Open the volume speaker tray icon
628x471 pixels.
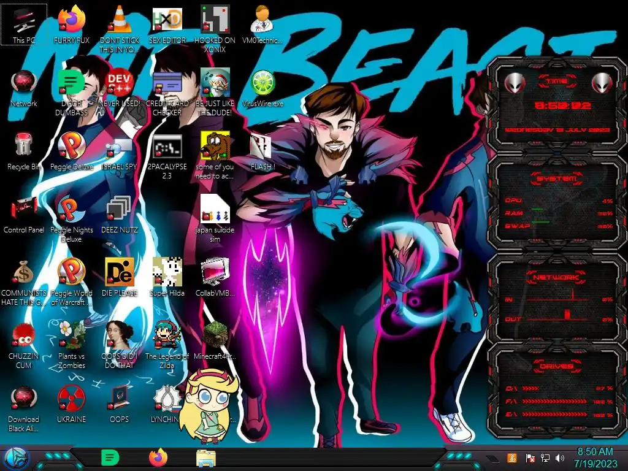(x=560, y=458)
